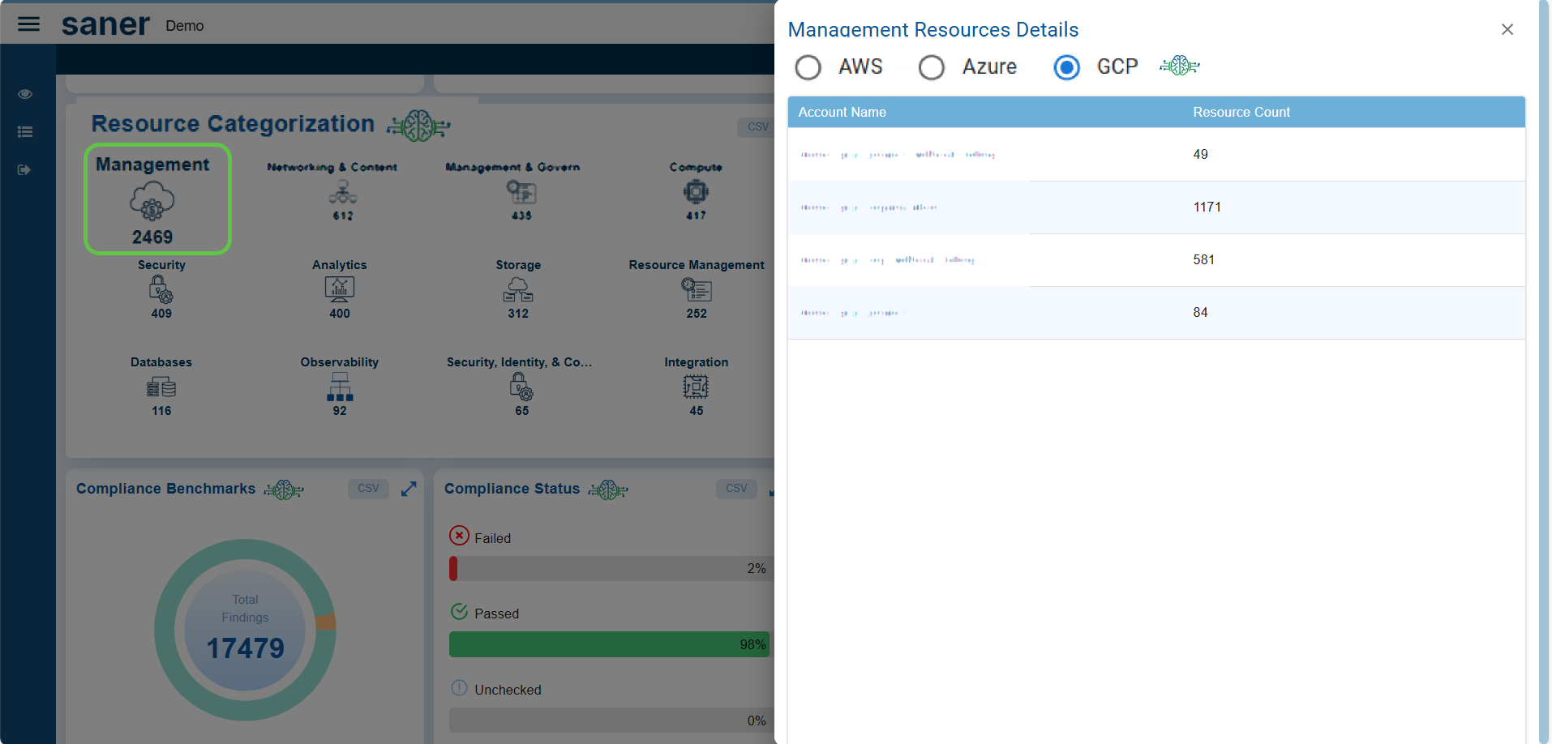Click the logout arrow icon in sidebar
Viewport: 1552px width, 744px height.
24,169
